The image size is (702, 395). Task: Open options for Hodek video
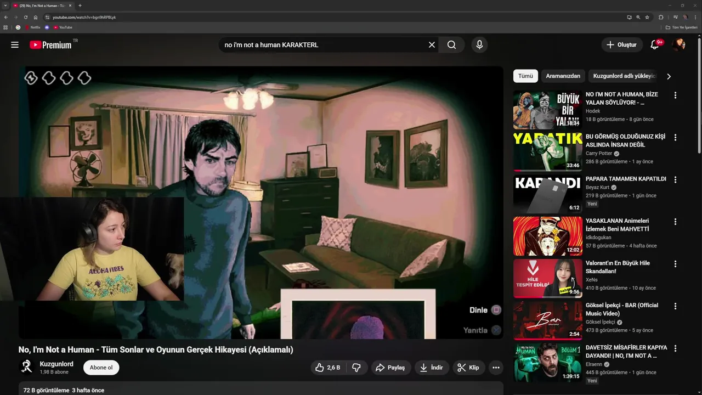pyautogui.click(x=675, y=95)
